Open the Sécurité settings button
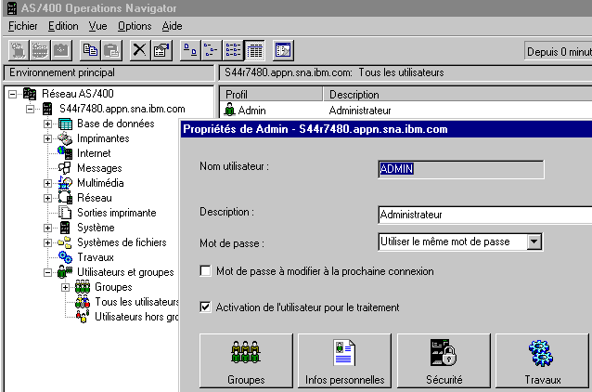Screen dimensions: 592x392 click(x=444, y=360)
